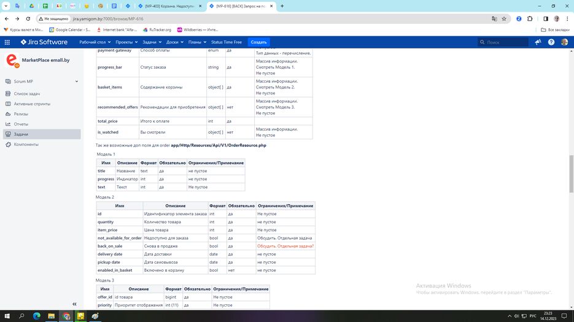Go back in browser history
The height and width of the screenshot is (322, 574).
coord(7,18)
